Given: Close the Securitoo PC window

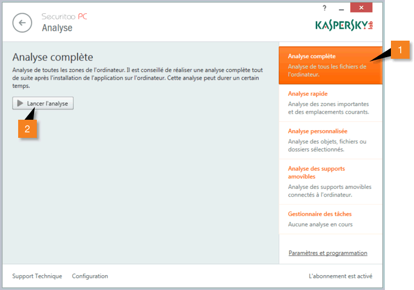Looking at the screenshot, I should [361, 8].
